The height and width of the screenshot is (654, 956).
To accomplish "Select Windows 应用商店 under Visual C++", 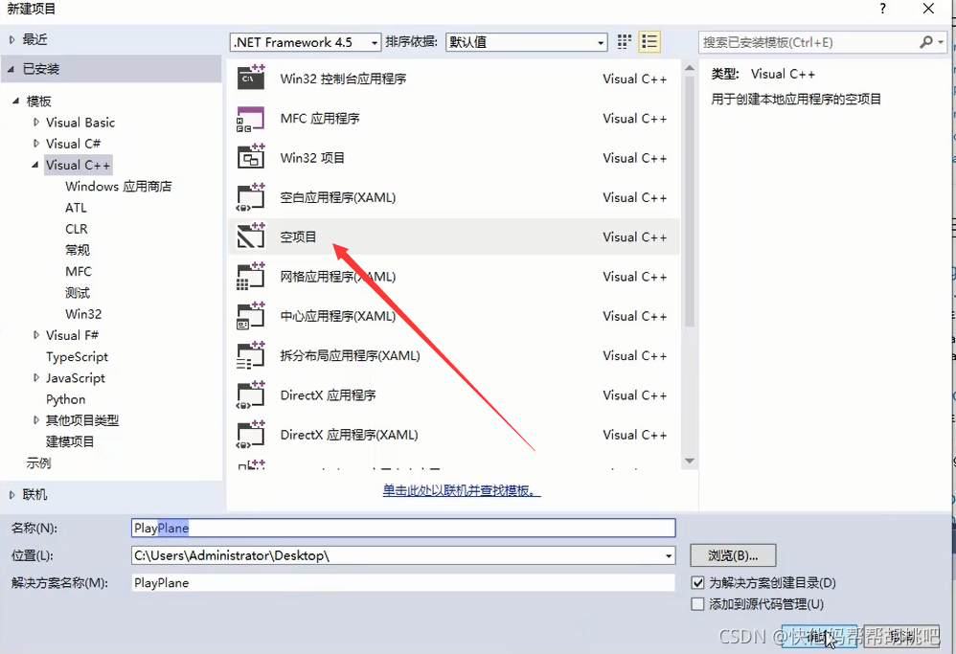I will (x=118, y=186).
